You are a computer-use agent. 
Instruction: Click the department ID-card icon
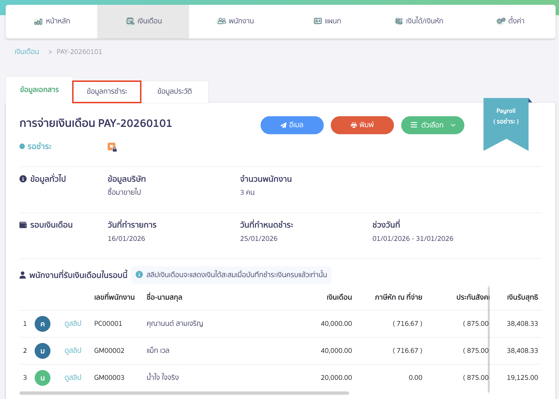(318, 21)
